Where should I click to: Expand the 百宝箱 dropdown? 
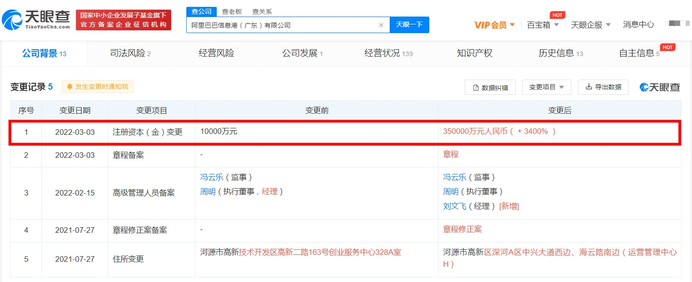(543, 25)
